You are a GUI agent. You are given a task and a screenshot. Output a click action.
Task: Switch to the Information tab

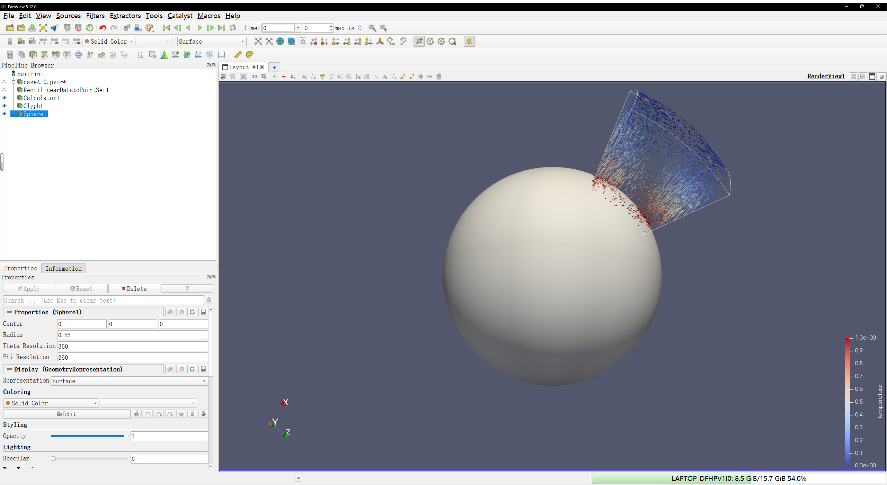tap(63, 269)
